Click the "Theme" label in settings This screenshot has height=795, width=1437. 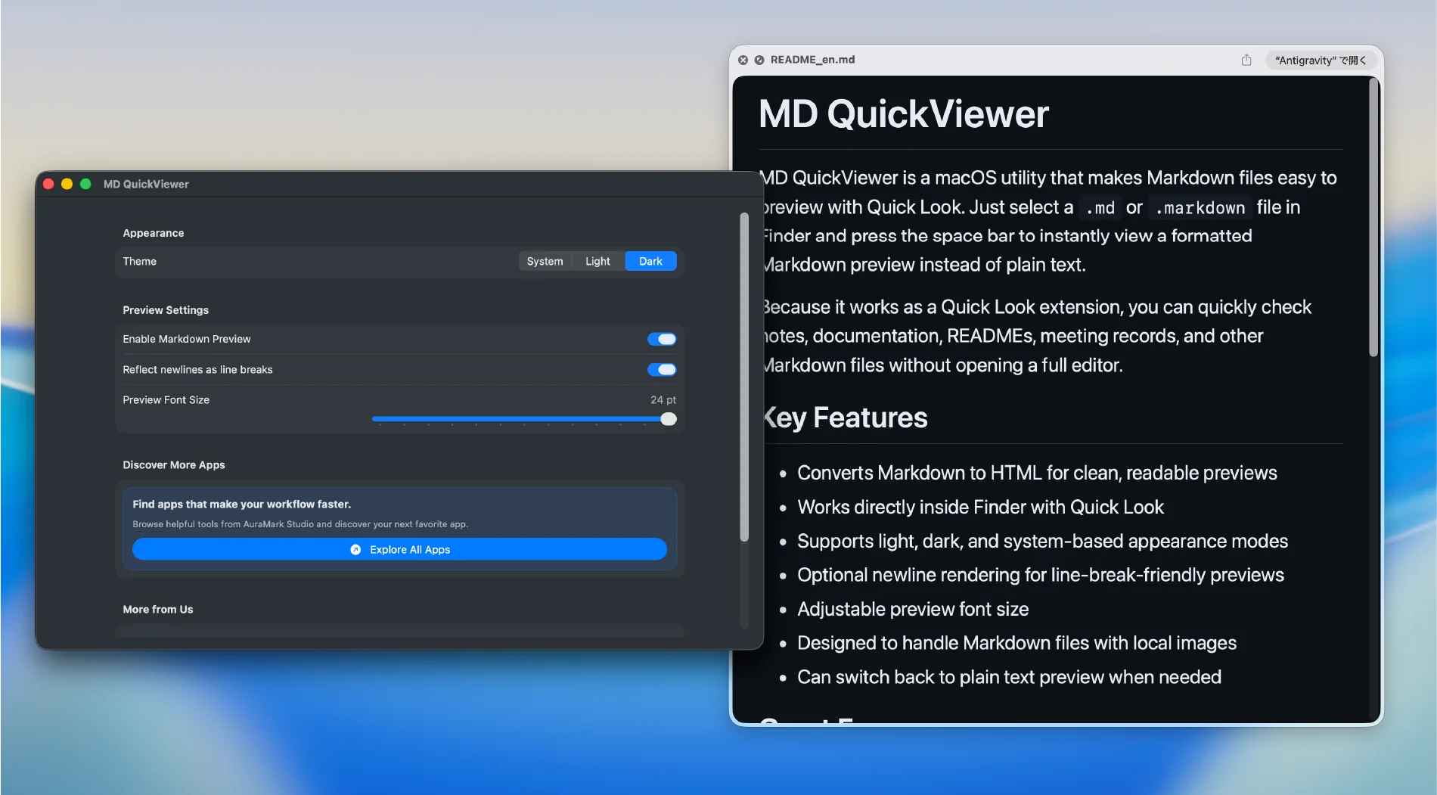tap(140, 261)
